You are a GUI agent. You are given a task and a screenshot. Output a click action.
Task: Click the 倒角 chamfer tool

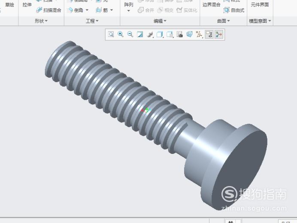76,10
